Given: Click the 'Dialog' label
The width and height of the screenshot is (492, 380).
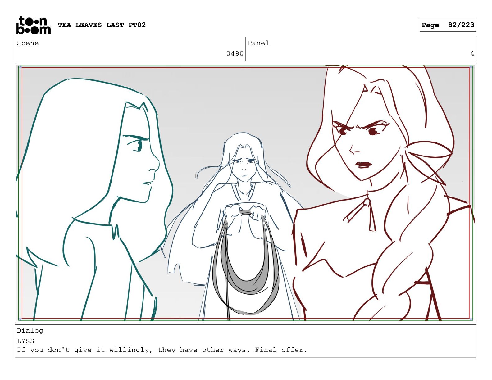Looking at the screenshot, I should [x=30, y=331].
